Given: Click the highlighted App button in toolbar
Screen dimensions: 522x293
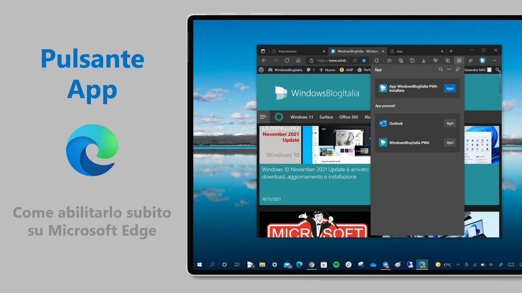Looking at the screenshot, I should tap(459, 60).
